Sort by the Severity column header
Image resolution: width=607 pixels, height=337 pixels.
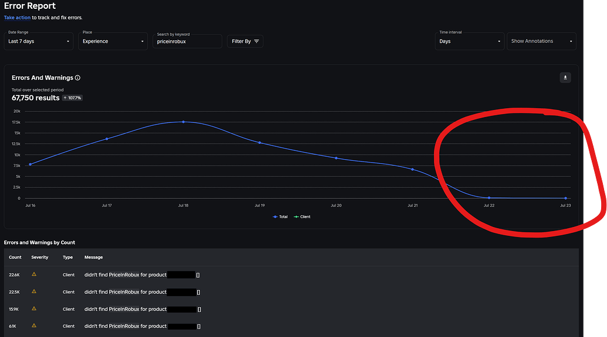point(40,257)
